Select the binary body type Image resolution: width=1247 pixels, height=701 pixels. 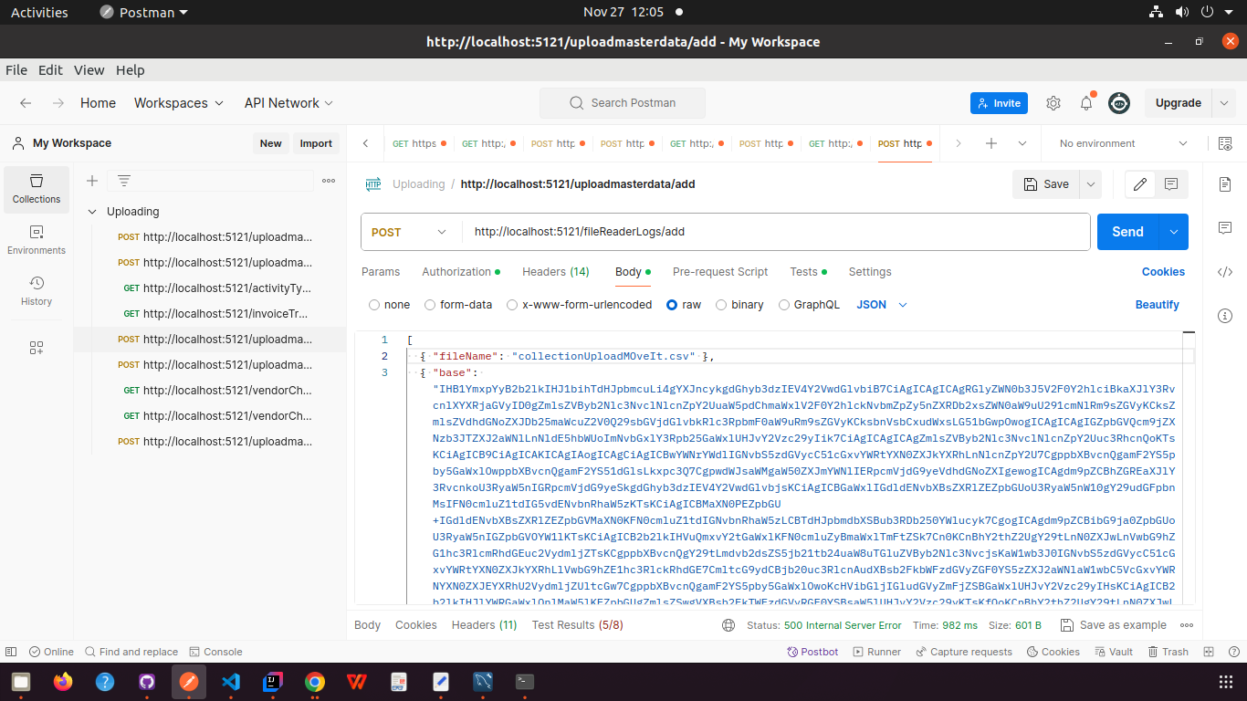721,305
